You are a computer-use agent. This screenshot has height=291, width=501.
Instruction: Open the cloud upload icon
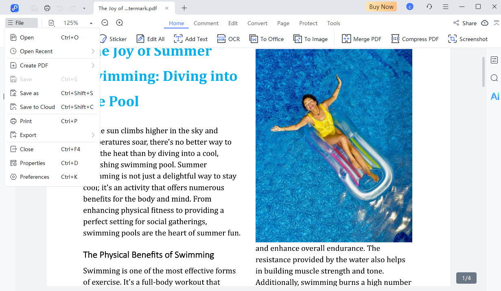[x=485, y=23]
